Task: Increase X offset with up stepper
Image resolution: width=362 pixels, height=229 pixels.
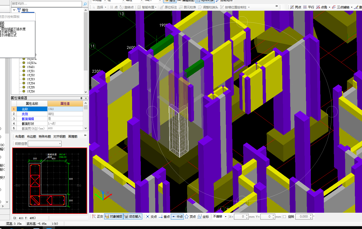Action: 247,215
